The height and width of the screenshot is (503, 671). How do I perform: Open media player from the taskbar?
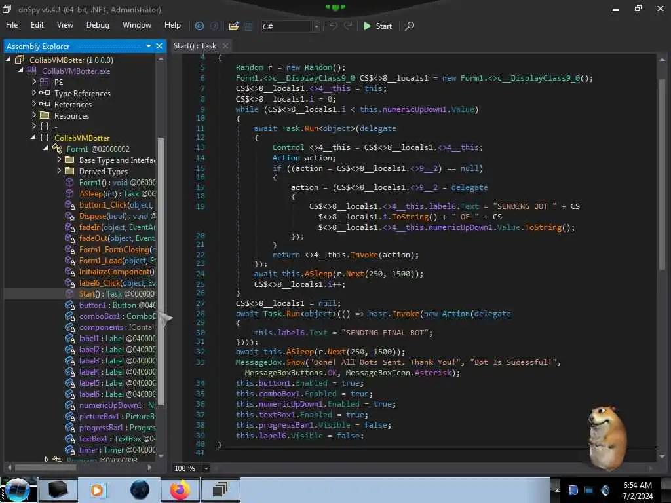pyautogui.click(x=97, y=490)
